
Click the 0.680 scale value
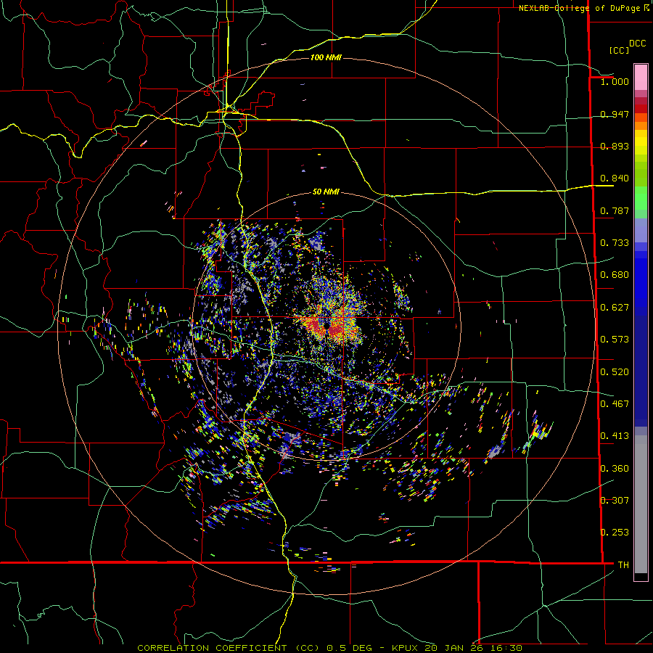click(615, 275)
